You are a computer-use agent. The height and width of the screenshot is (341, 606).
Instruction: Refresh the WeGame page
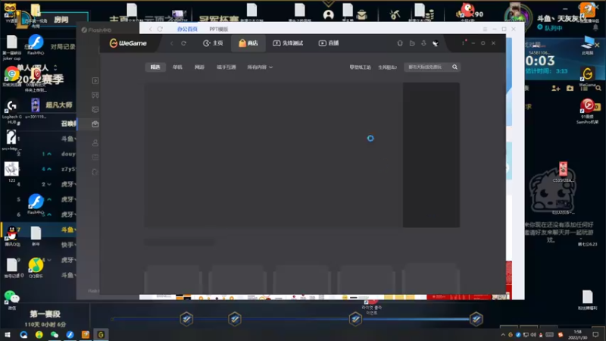click(183, 43)
